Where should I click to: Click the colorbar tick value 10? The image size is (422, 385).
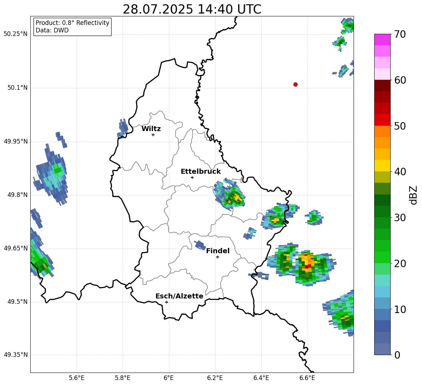[x=400, y=309]
